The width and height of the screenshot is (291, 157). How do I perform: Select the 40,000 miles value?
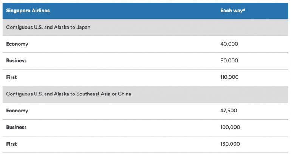pos(229,44)
